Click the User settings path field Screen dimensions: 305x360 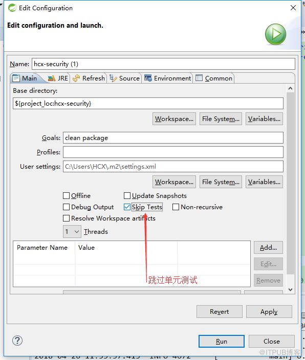(x=173, y=167)
